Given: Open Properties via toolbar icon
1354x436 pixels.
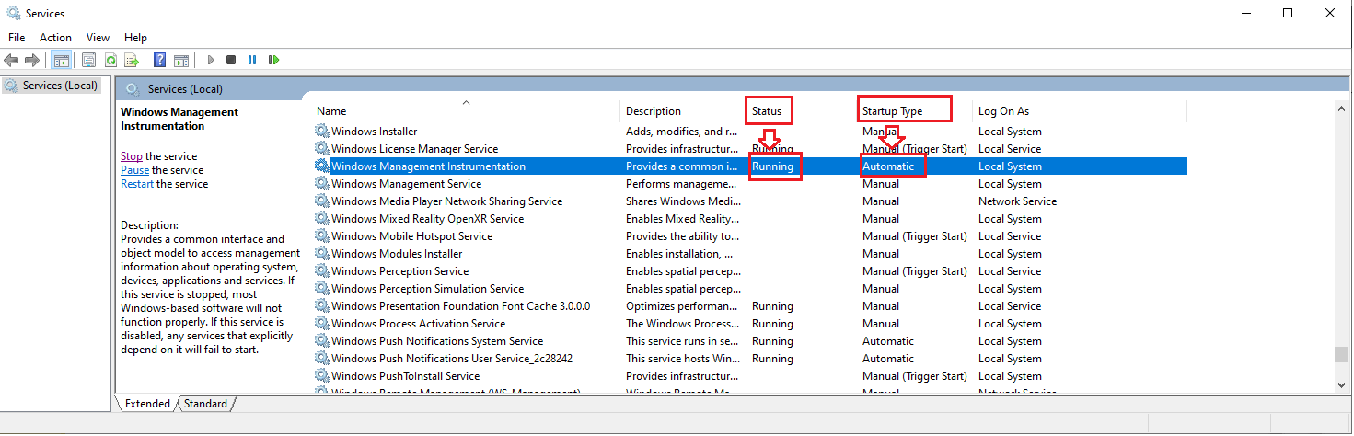Looking at the screenshot, I should coord(88,60).
